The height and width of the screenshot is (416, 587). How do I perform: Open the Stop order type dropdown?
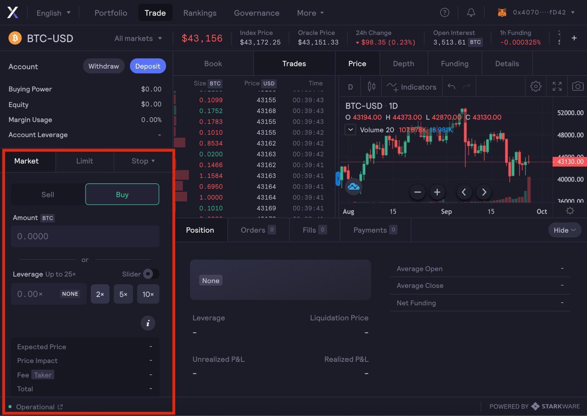pos(143,161)
